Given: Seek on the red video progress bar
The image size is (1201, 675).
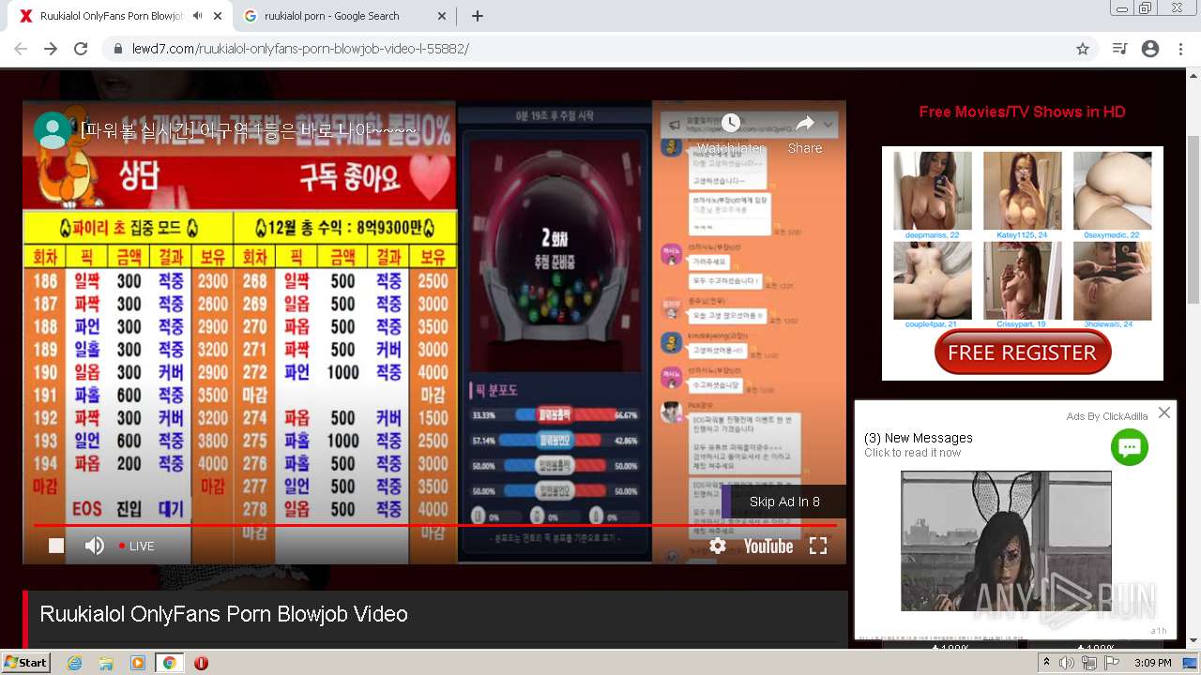Looking at the screenshot, I should [x=434, y=526].
